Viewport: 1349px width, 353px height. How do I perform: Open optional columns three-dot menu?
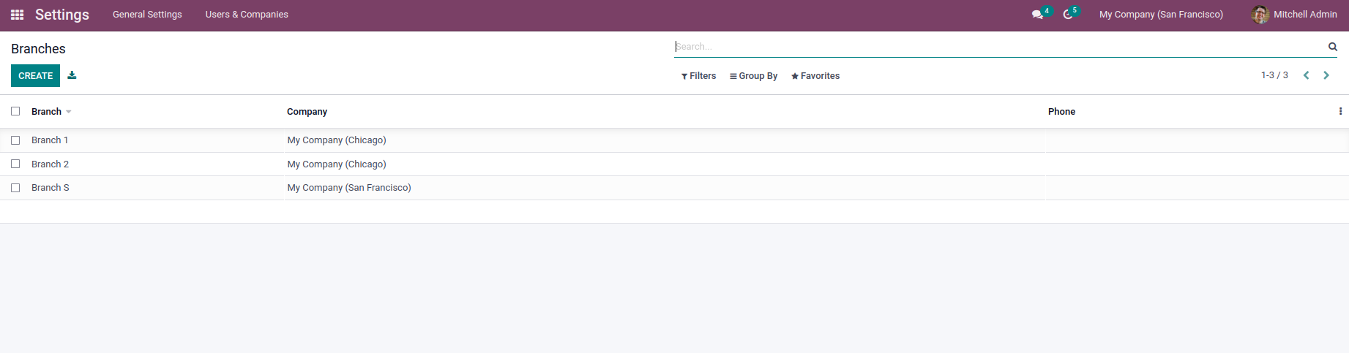click(1340, 112)
